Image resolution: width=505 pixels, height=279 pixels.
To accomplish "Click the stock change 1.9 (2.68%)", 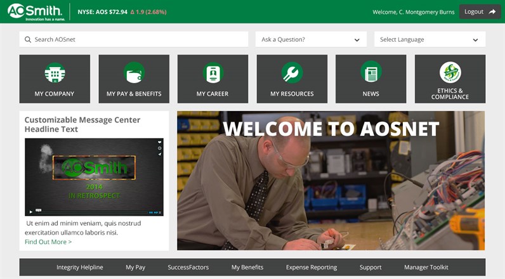I will tap(148, 12).
